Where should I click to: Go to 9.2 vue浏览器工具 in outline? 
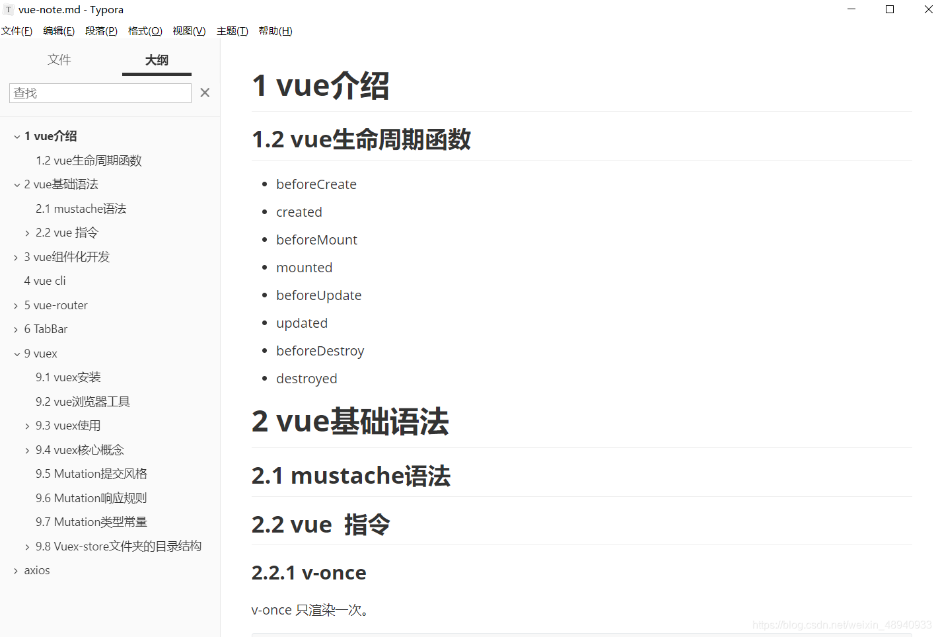(x=83, y=402)
